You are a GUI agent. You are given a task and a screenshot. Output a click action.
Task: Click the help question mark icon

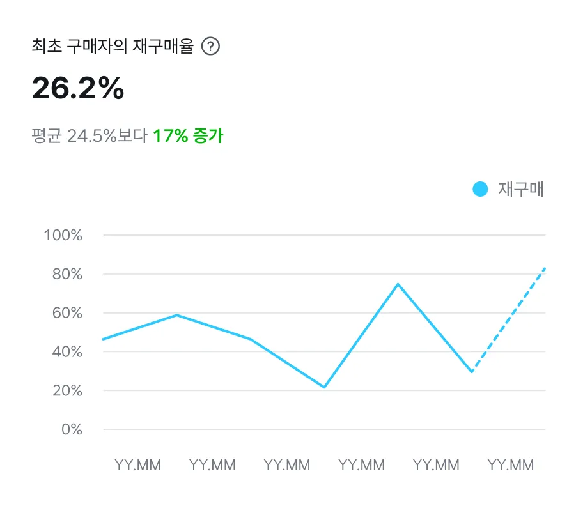(x=210, y=47)
